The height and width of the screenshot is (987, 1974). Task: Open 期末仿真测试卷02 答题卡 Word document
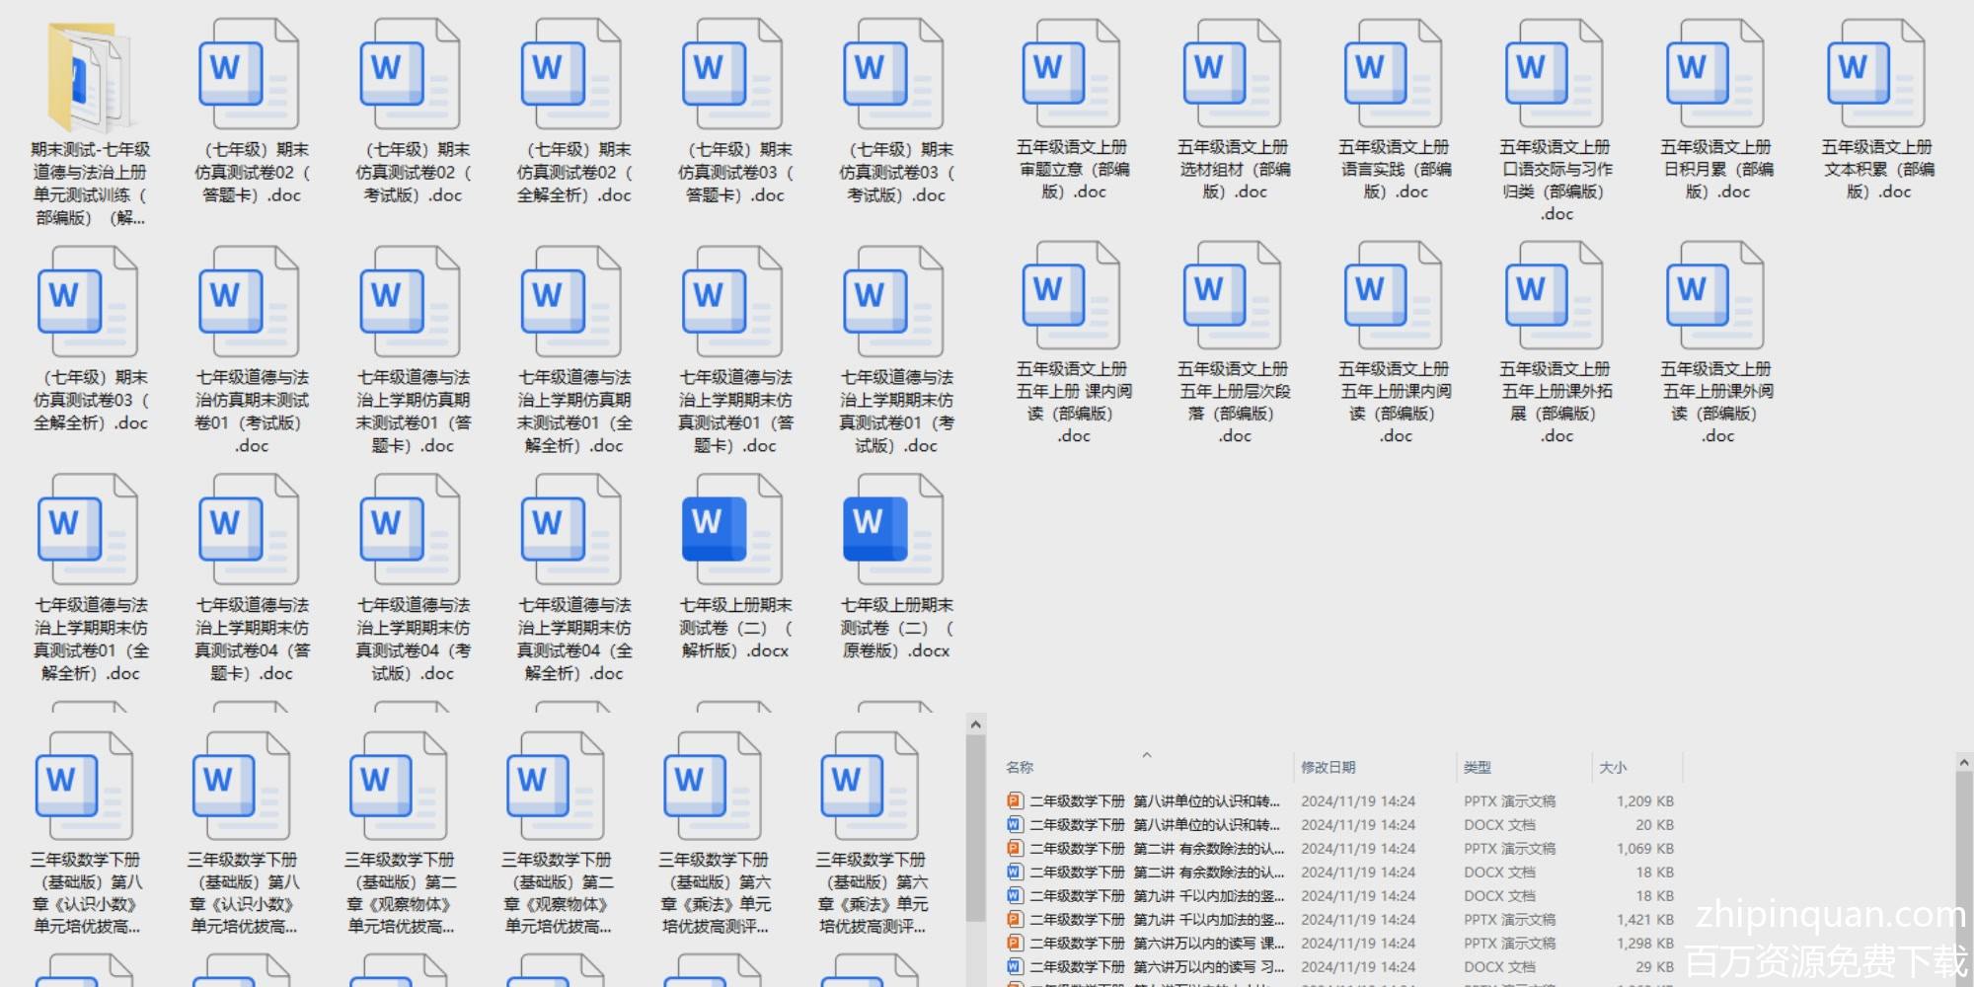(251, 79)
